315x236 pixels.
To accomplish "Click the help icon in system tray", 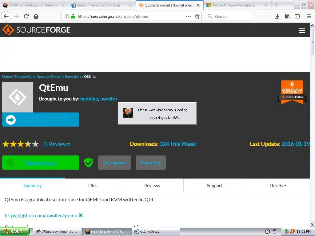I will [x=267, y=232].
